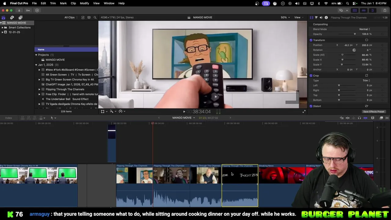Viewport: 391px width, 220px height.
Task: Select Flipping Through The Channels in browser
Action: tap(65, 90)
